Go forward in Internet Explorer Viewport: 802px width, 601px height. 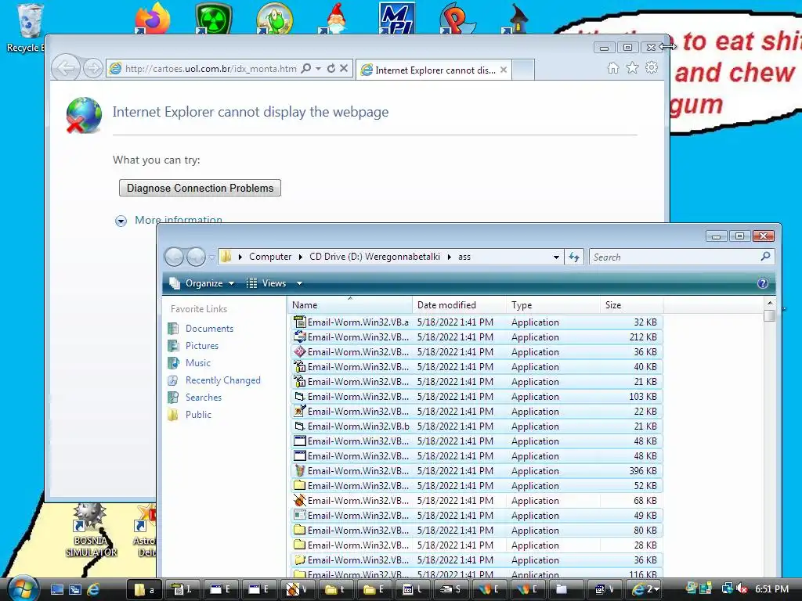[x=92, y=68]
